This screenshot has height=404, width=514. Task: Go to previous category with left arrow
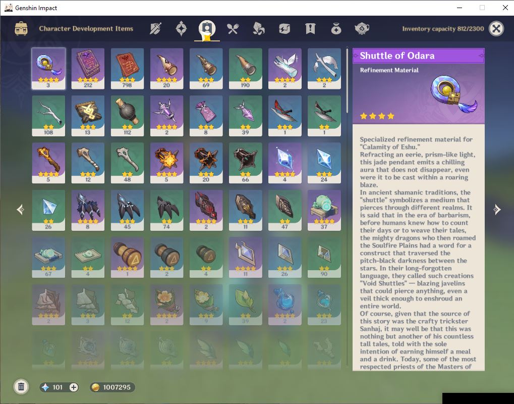point(20,210)
